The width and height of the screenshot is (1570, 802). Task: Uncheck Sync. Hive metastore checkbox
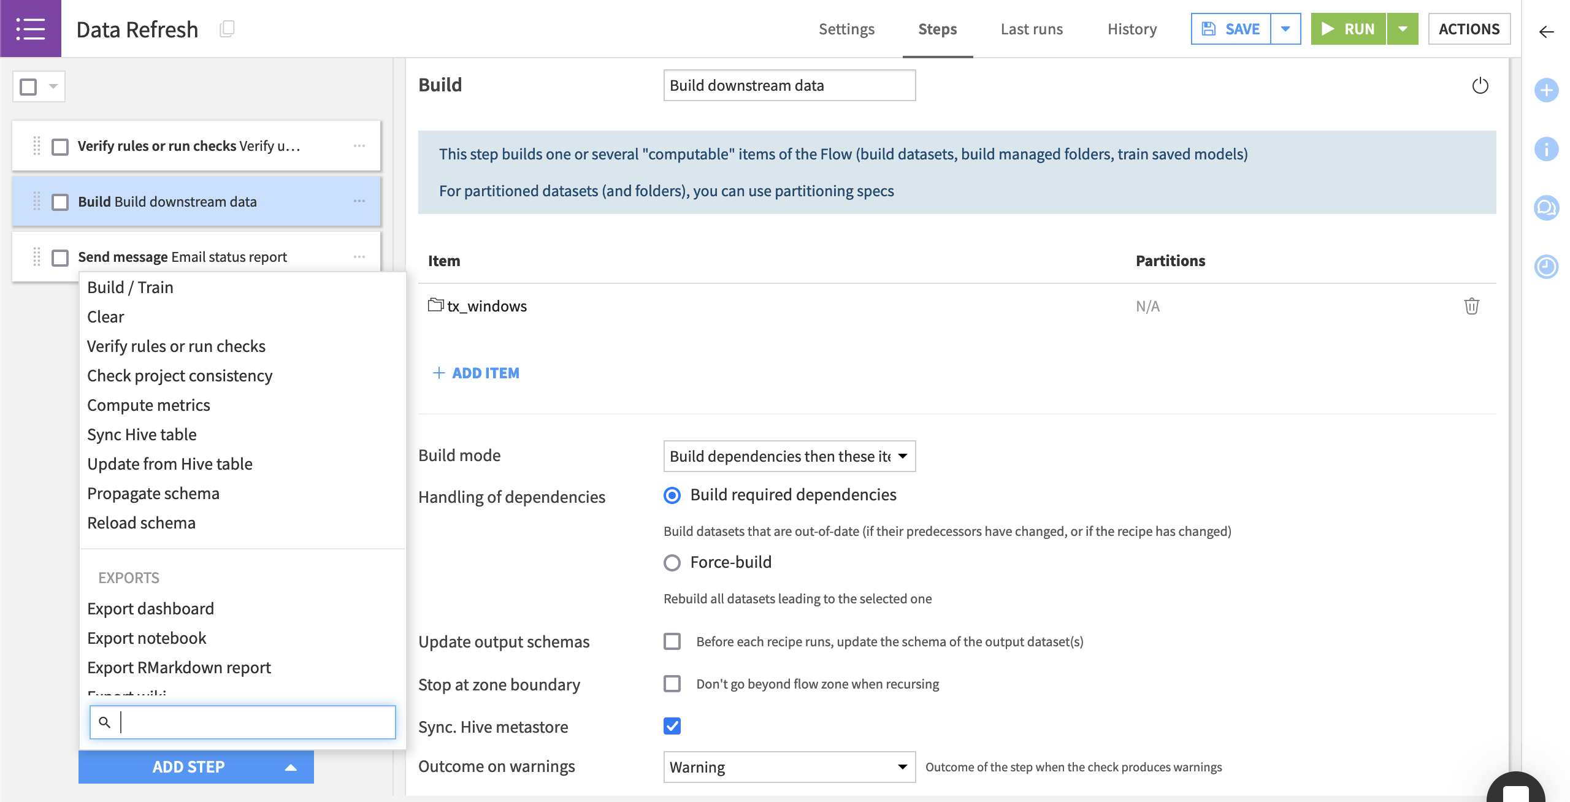[672, 726]
